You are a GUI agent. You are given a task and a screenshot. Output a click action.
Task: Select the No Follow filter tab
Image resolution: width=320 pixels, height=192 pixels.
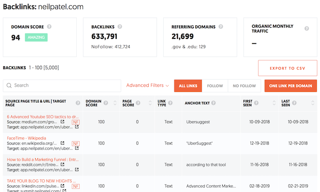[x=244, y=85]
